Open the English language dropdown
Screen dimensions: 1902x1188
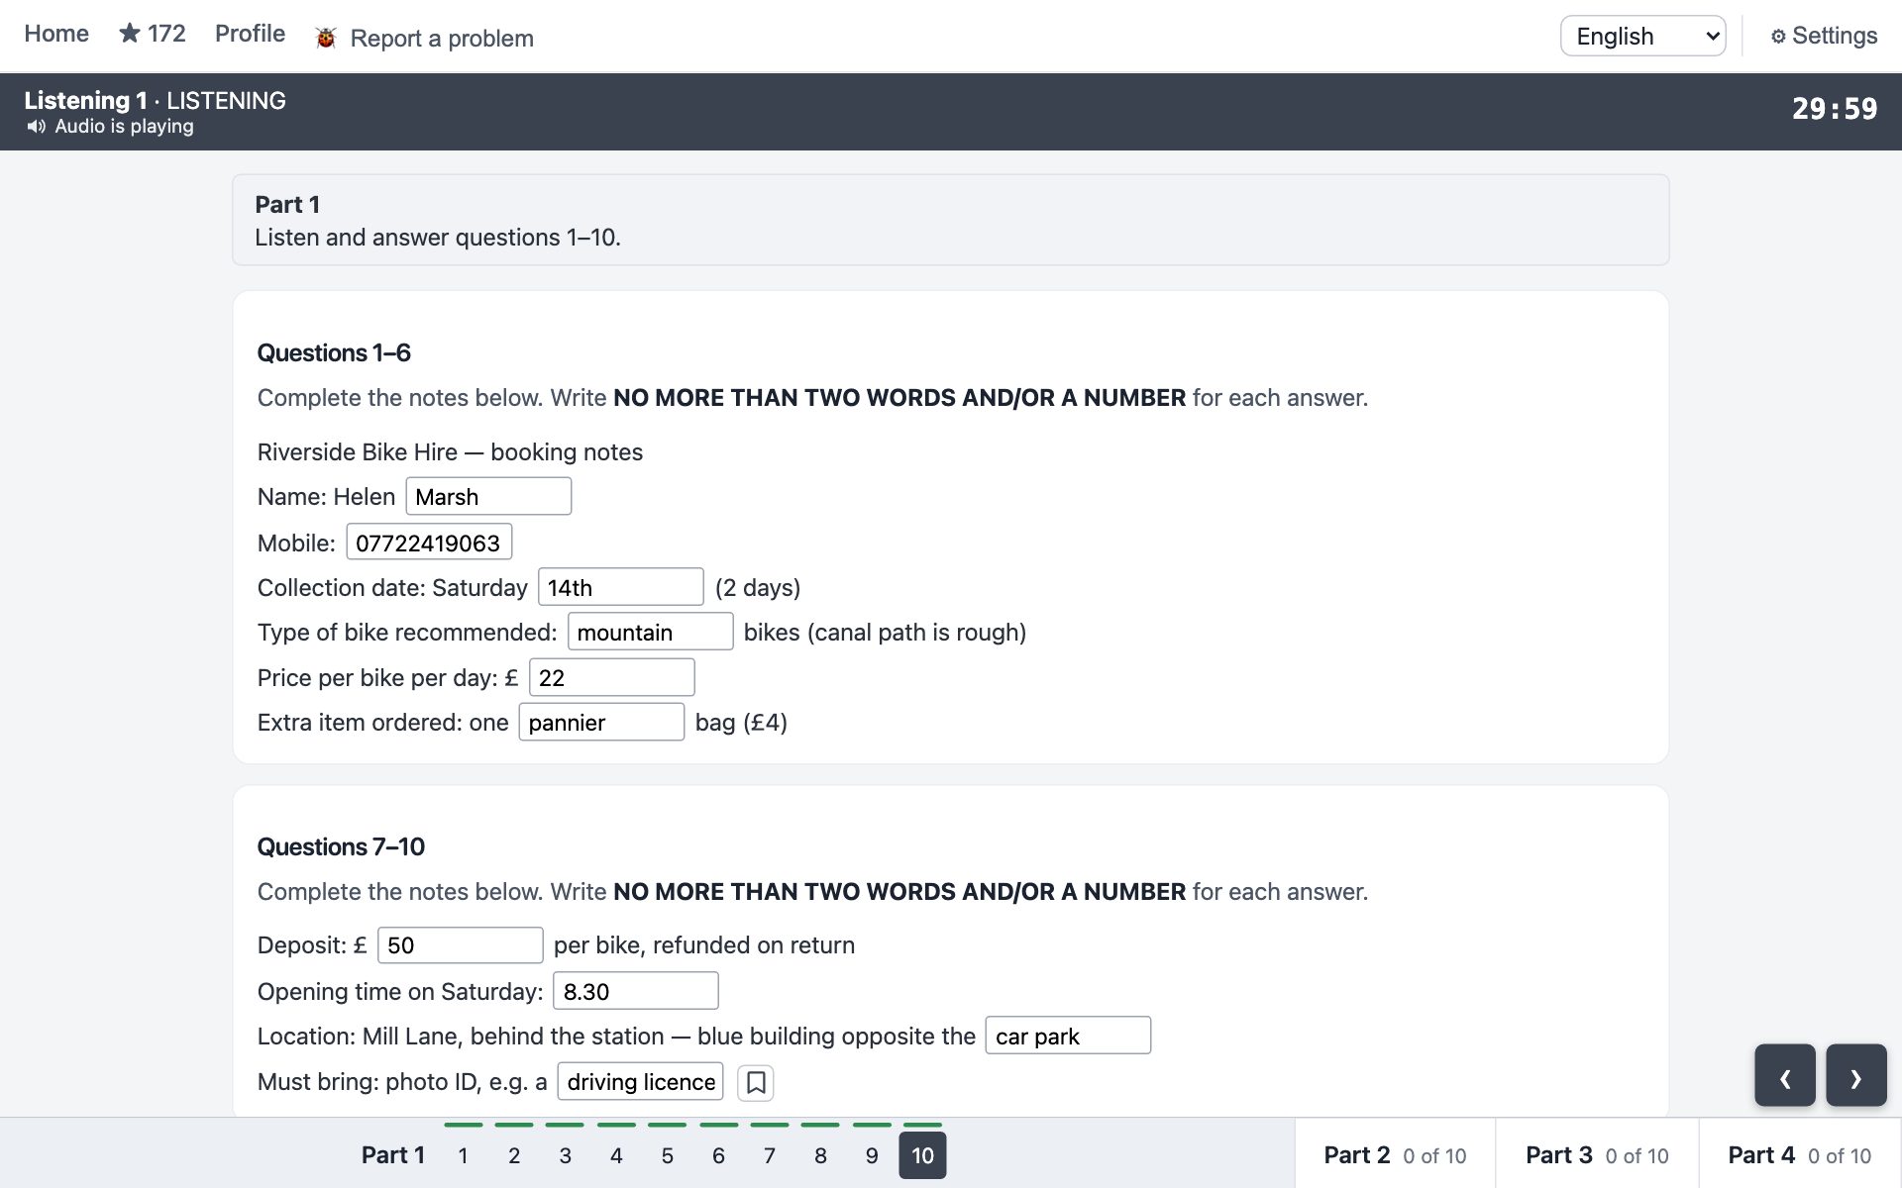click(1642, 37)
